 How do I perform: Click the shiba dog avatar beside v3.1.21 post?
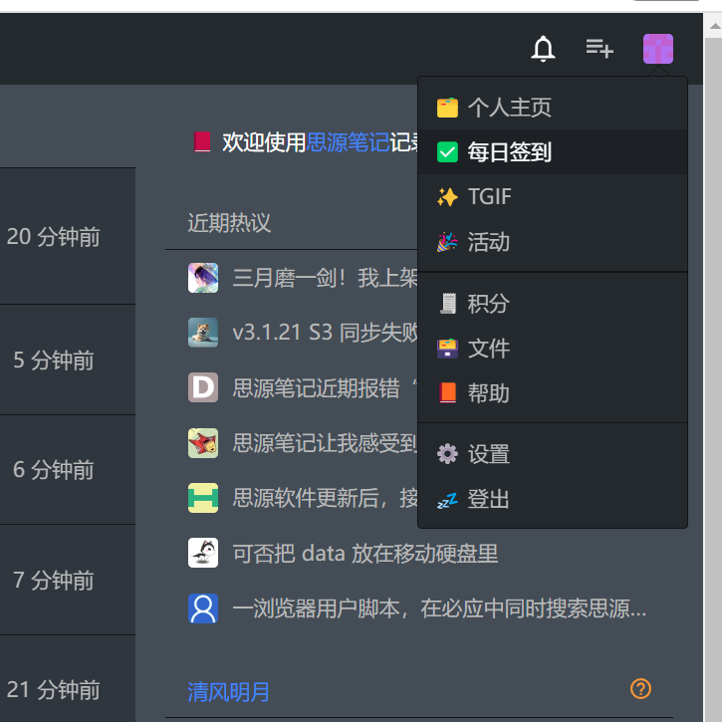(203, 333)
